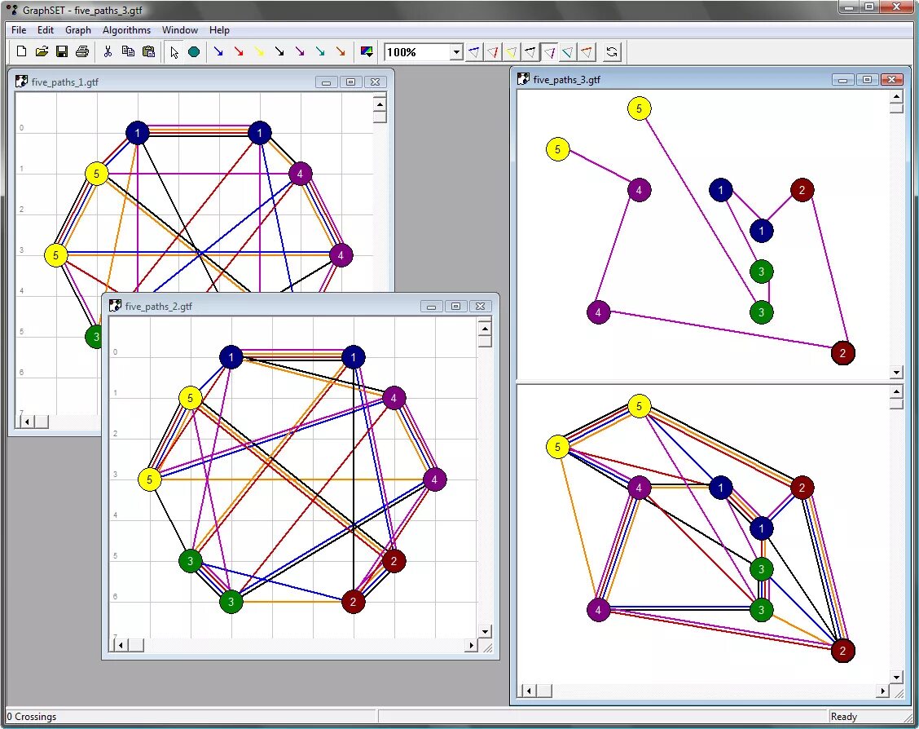Open the color fill picker icon
This screenshot has width=919, height=729.
[367, 51]
